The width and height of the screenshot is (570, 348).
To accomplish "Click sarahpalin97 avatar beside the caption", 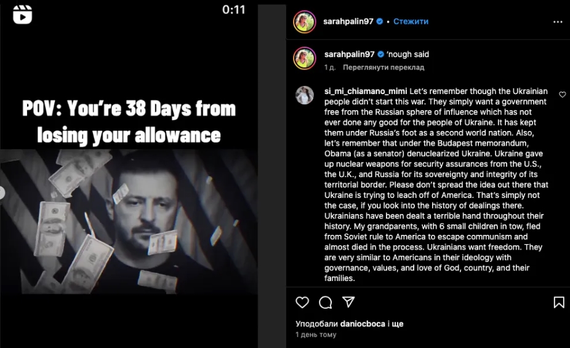I will pyautogui.click(x=304, y=57).
